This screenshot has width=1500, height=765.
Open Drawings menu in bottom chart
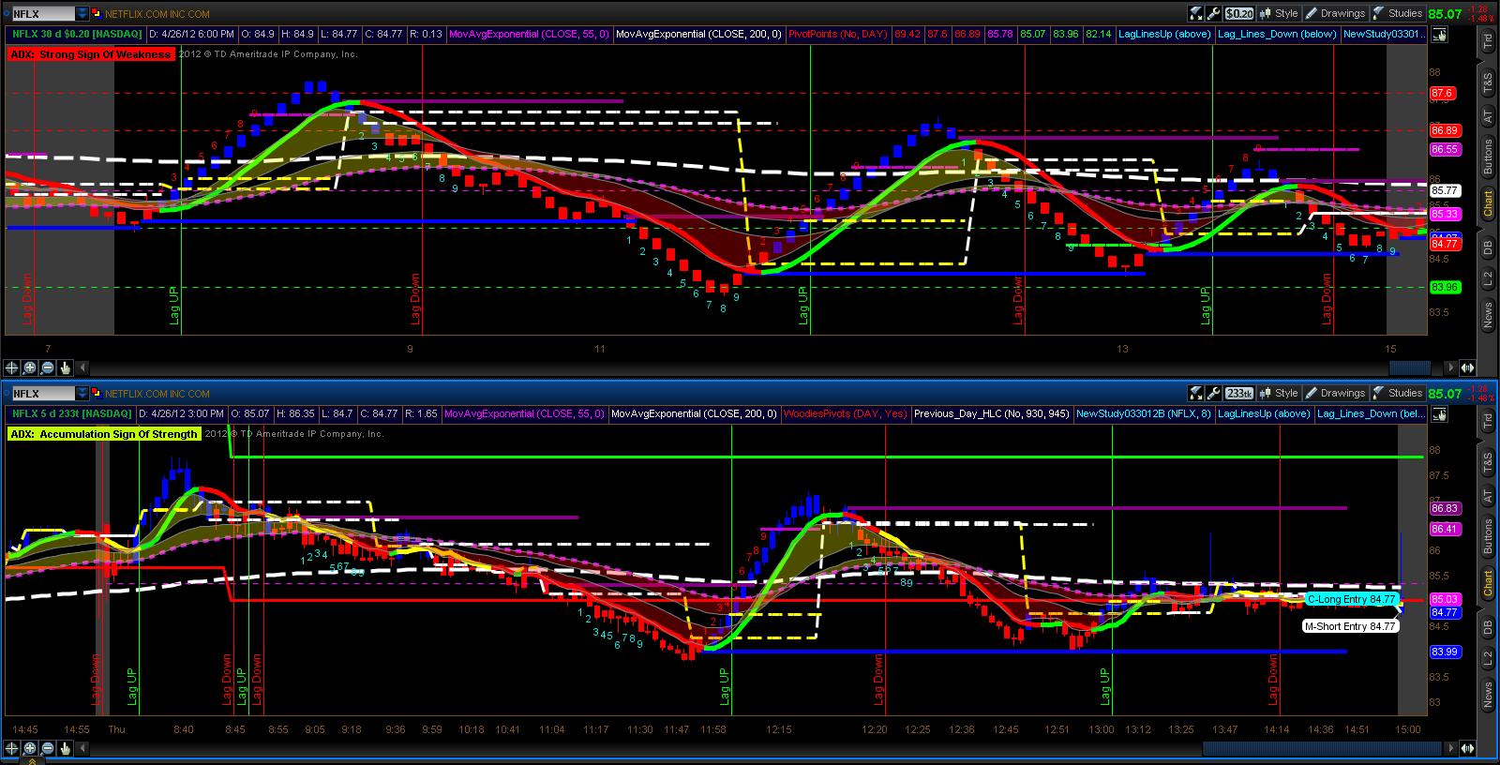(x=1335, y=393)
